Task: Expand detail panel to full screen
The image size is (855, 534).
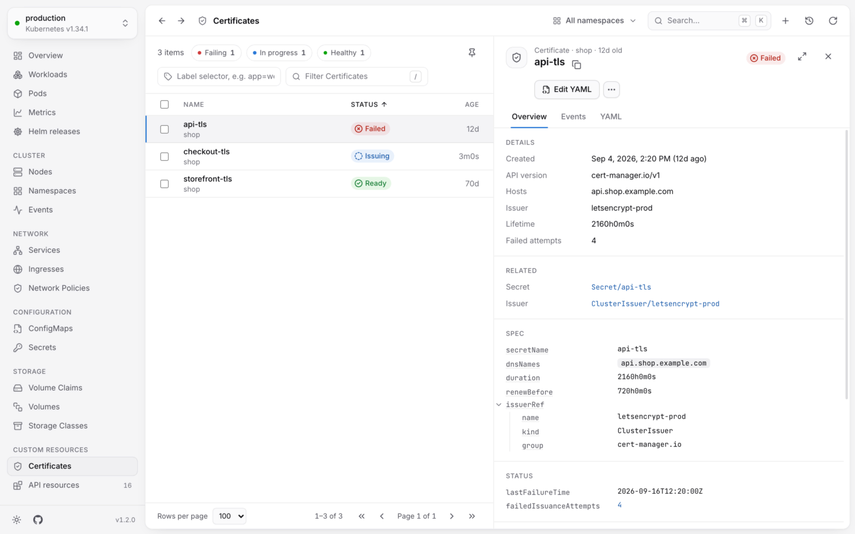Action: pos(802,56)
